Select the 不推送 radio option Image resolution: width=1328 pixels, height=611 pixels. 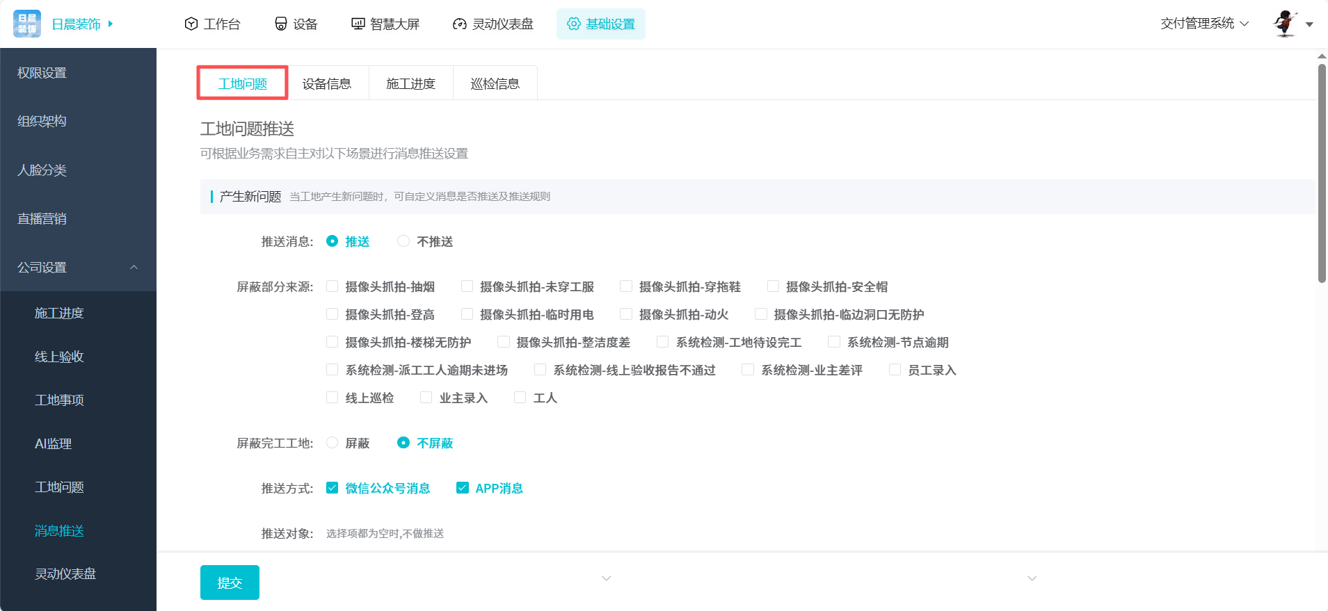[x=403, y=241]
